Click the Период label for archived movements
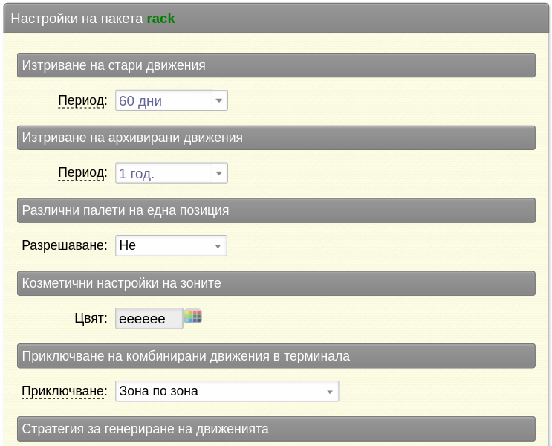This screenshot has width=552, height=446. point(82,173)
